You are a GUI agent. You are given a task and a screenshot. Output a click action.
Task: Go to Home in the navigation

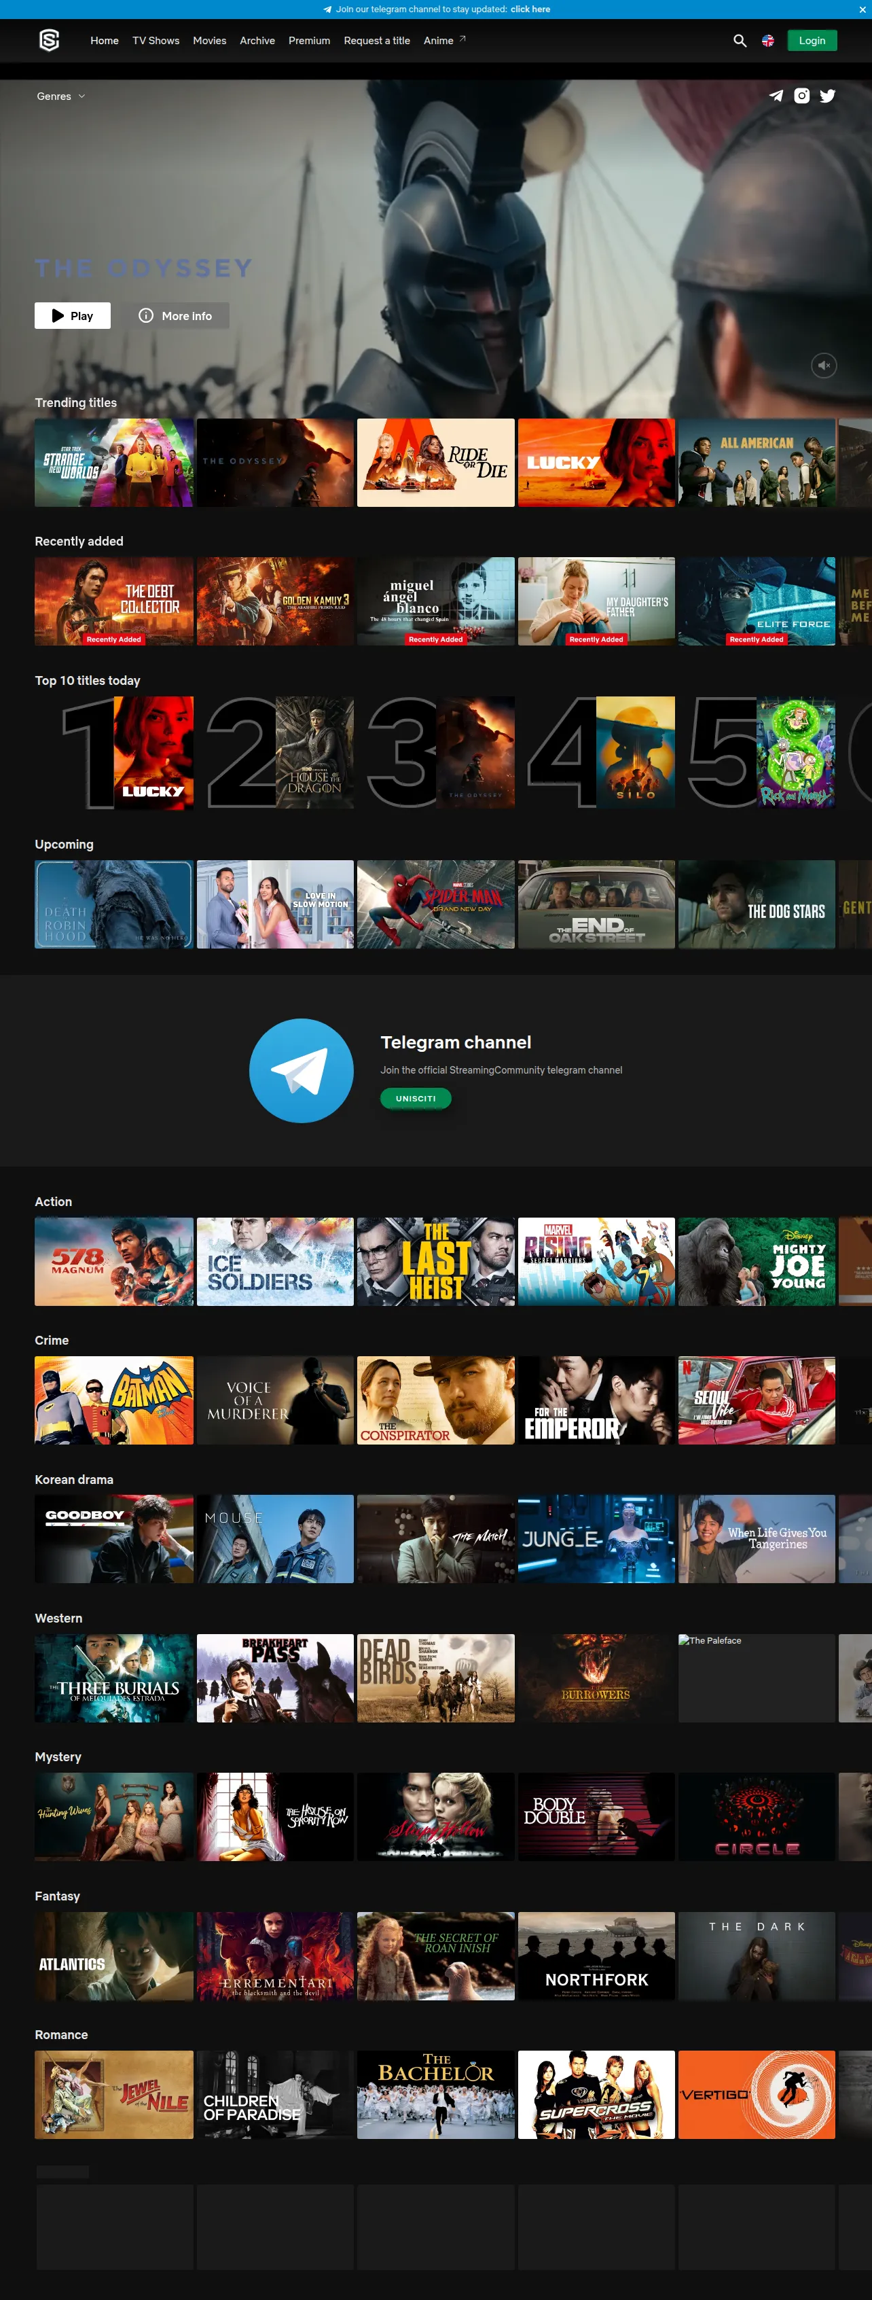(x=105, y=41)
